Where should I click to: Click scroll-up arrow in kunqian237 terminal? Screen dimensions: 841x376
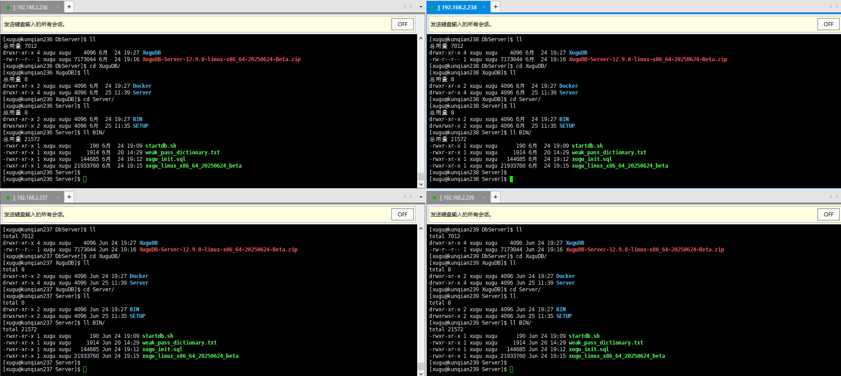click(421, 228)
